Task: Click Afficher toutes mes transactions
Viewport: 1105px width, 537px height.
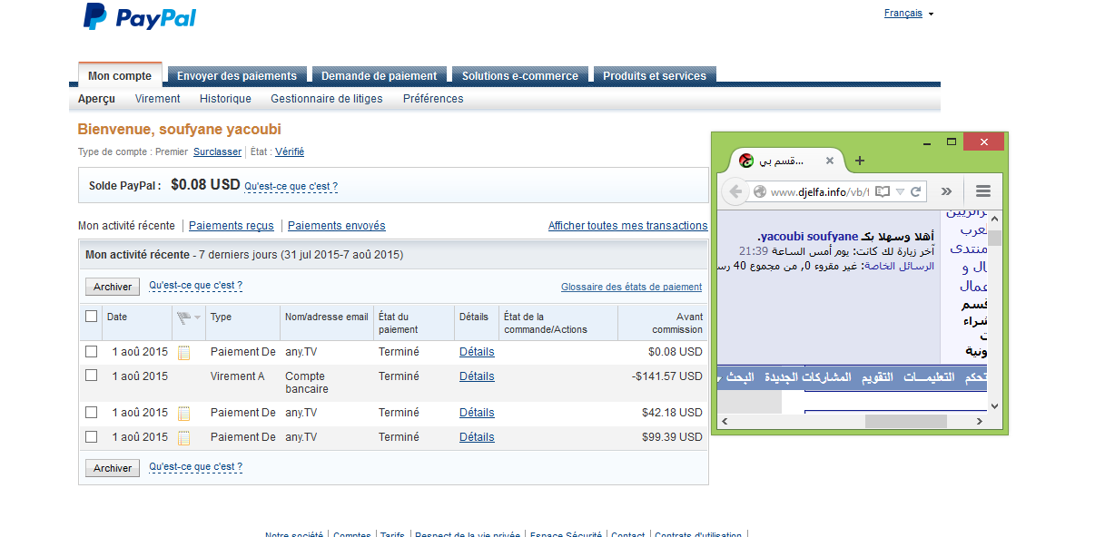Action: coord(627,226)
